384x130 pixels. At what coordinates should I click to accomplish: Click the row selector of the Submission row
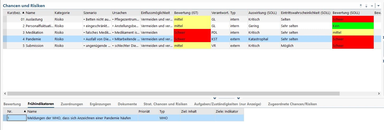tap(5, 46)
